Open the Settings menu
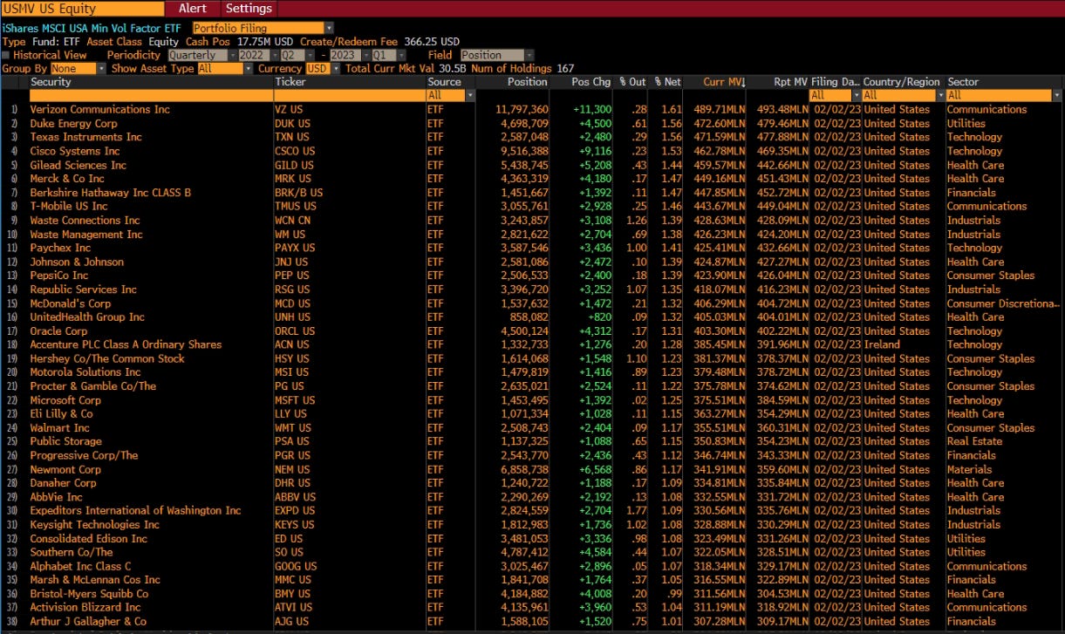 pos(249,8)
